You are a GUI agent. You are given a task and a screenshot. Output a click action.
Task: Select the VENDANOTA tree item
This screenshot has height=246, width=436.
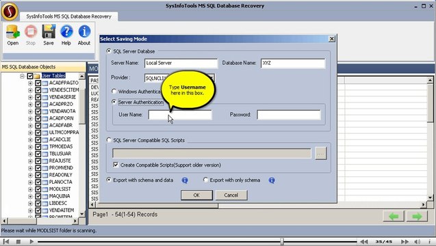(x=62, y=111)
